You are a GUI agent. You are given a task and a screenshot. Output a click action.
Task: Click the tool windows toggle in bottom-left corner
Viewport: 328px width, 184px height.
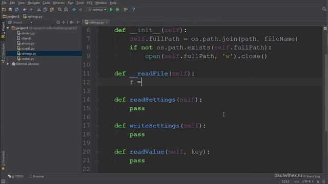pyautogui.click(x=3, y=181)
